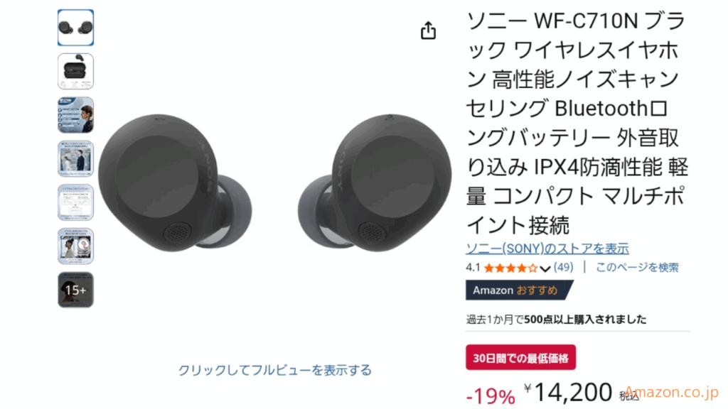This screenshot has width=728, height=409.
Task: Click the このページを検索 link
Action: (x=637, y=267)
